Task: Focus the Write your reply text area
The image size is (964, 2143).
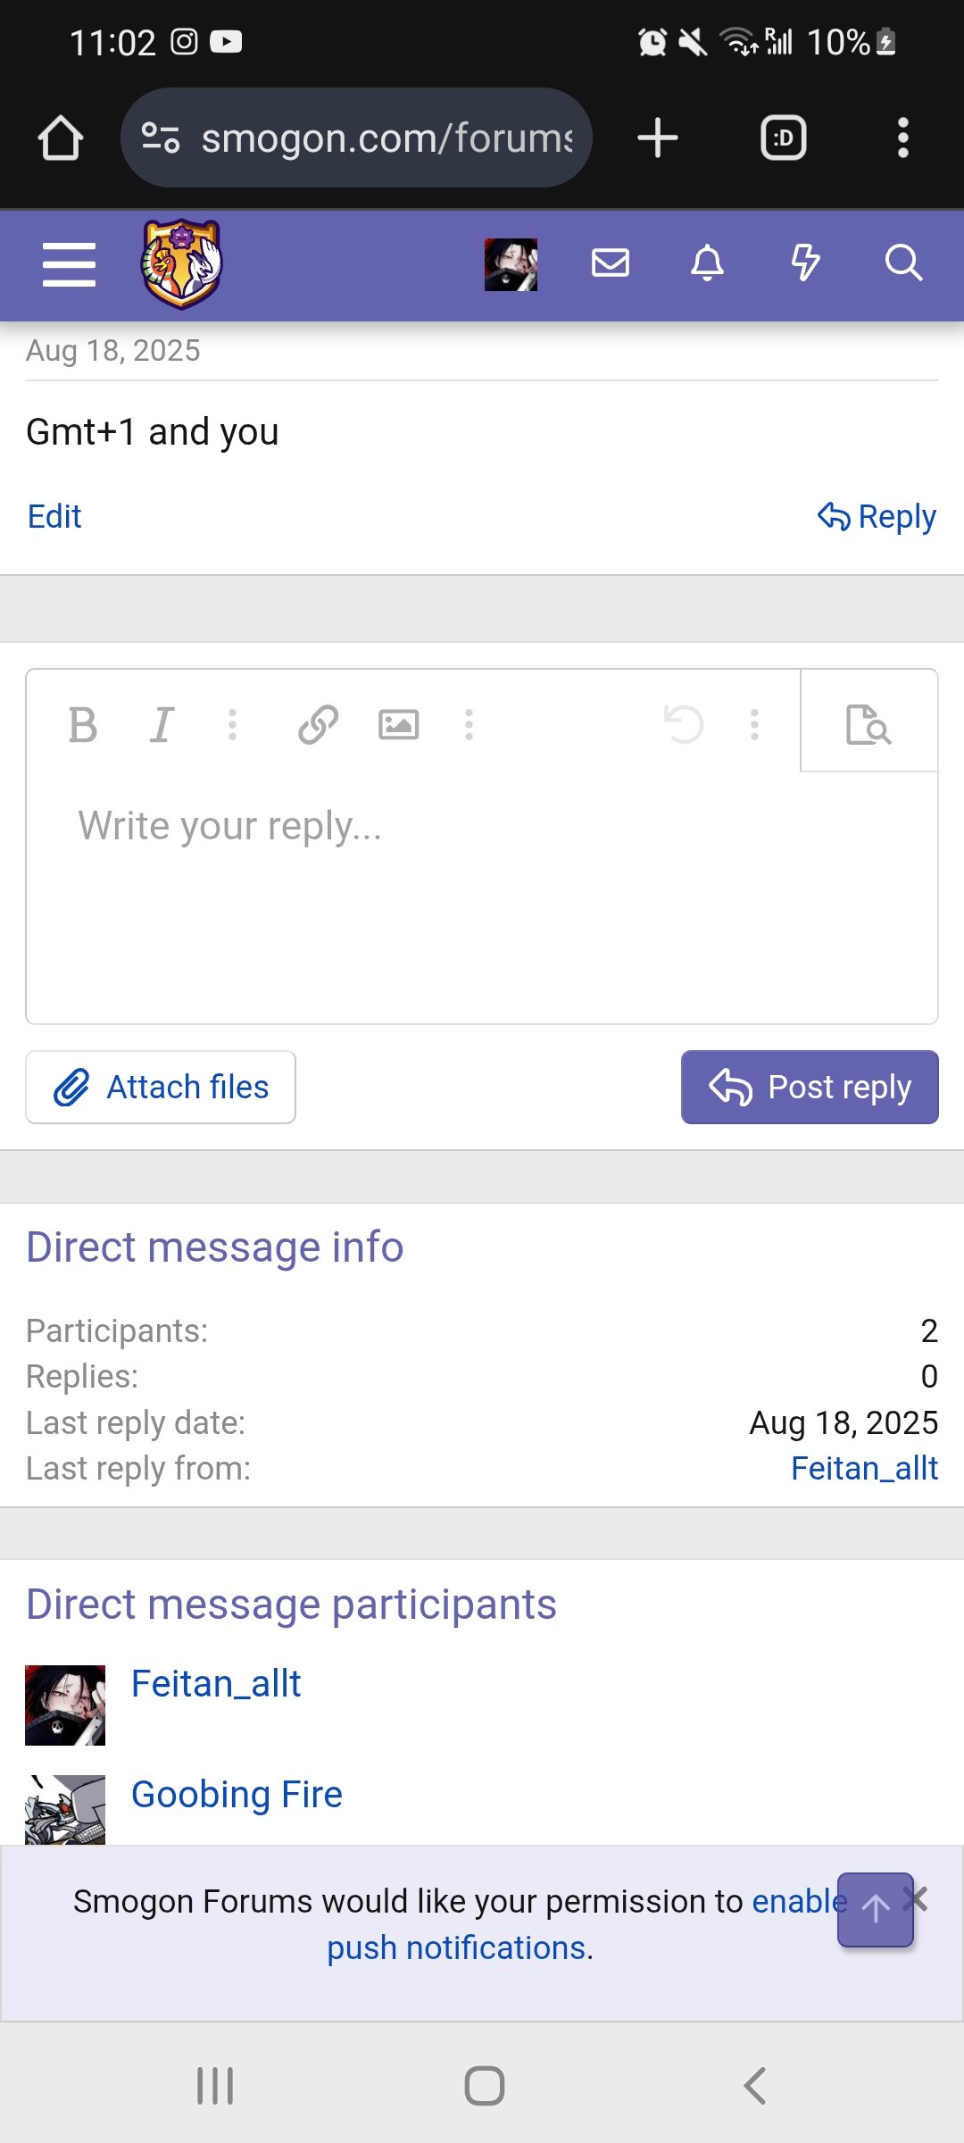Action: tap(482, 897)
